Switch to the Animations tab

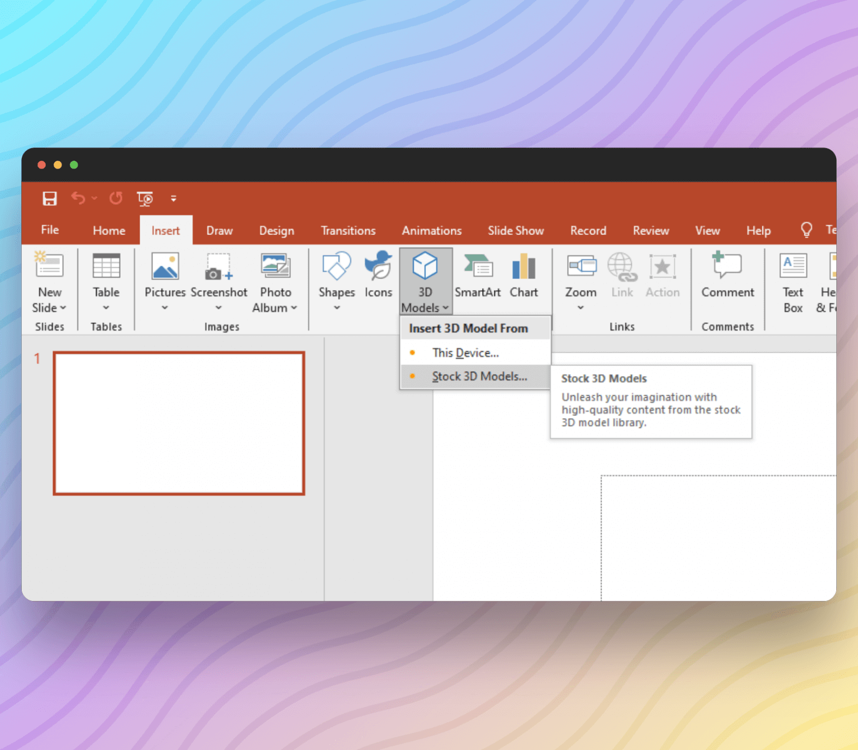(431, 230)
